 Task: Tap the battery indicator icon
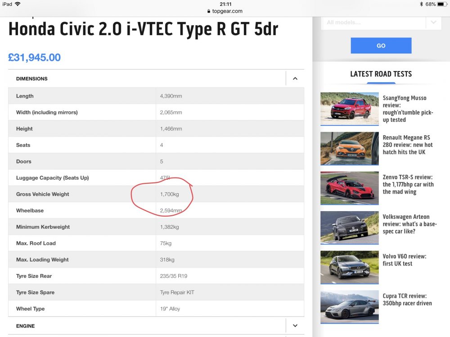442,4
